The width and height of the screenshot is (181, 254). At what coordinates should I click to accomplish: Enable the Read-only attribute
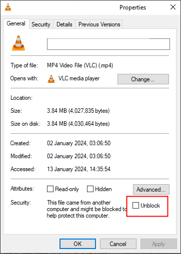[x=50, y=189]
